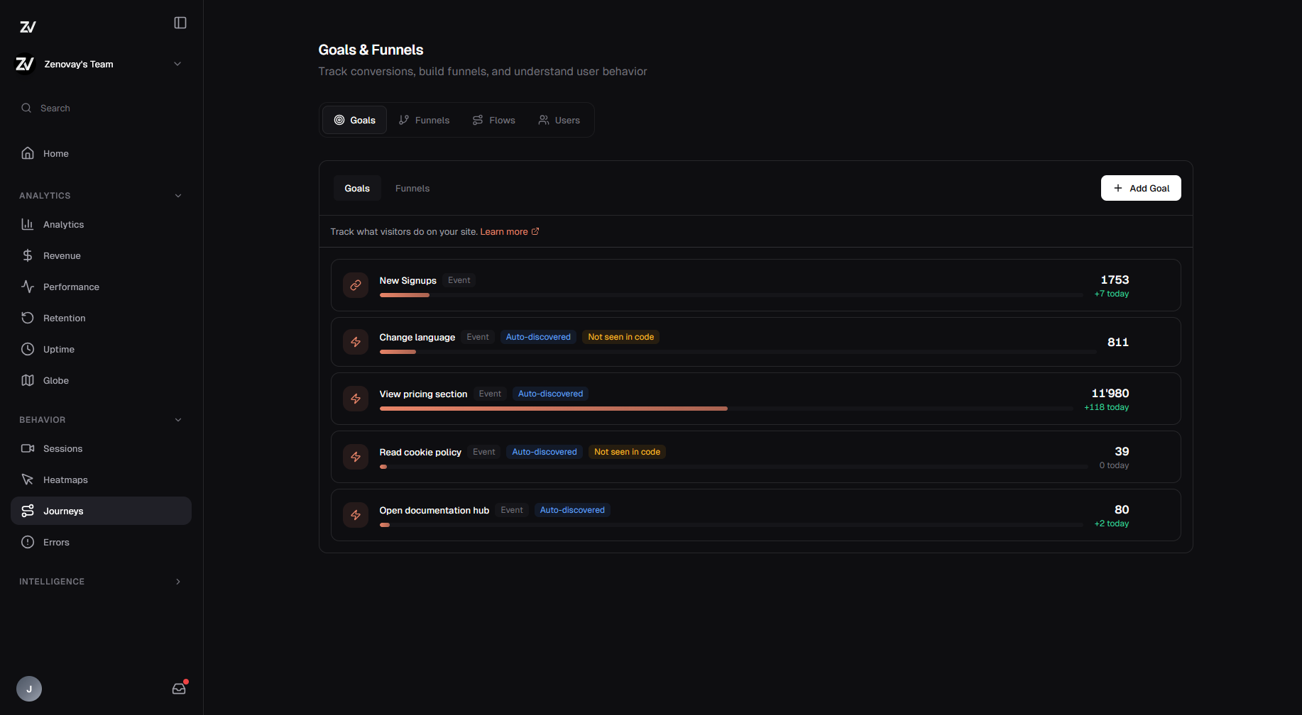Click the Add Goal button
This screenshot has height=715, width=1302.
point(1141,188)
